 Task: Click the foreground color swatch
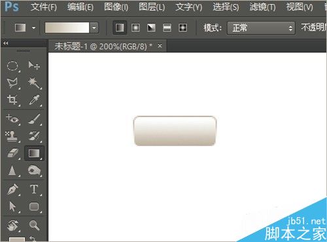tap(17, 239)
